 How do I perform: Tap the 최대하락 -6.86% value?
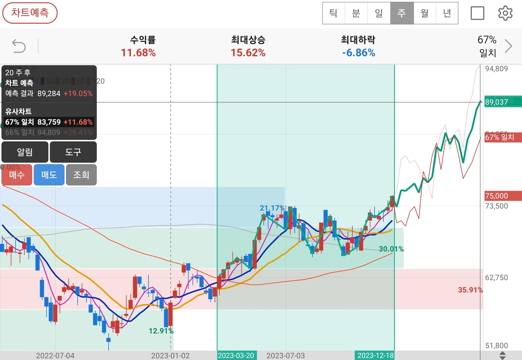tap(358, 53)
